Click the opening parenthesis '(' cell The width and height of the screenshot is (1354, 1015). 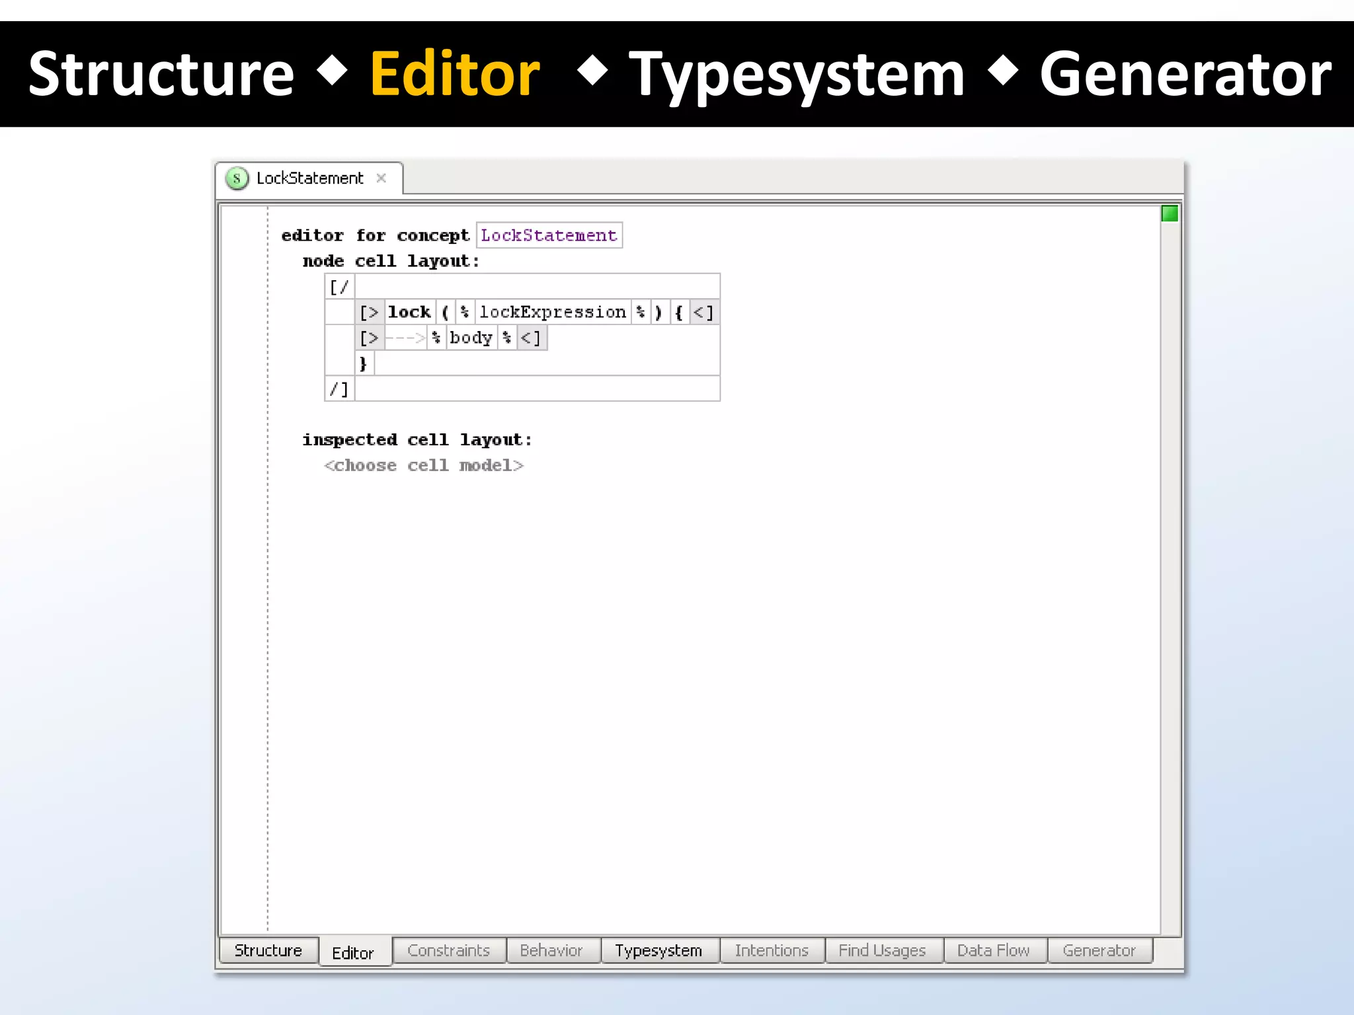click(446, 312)
